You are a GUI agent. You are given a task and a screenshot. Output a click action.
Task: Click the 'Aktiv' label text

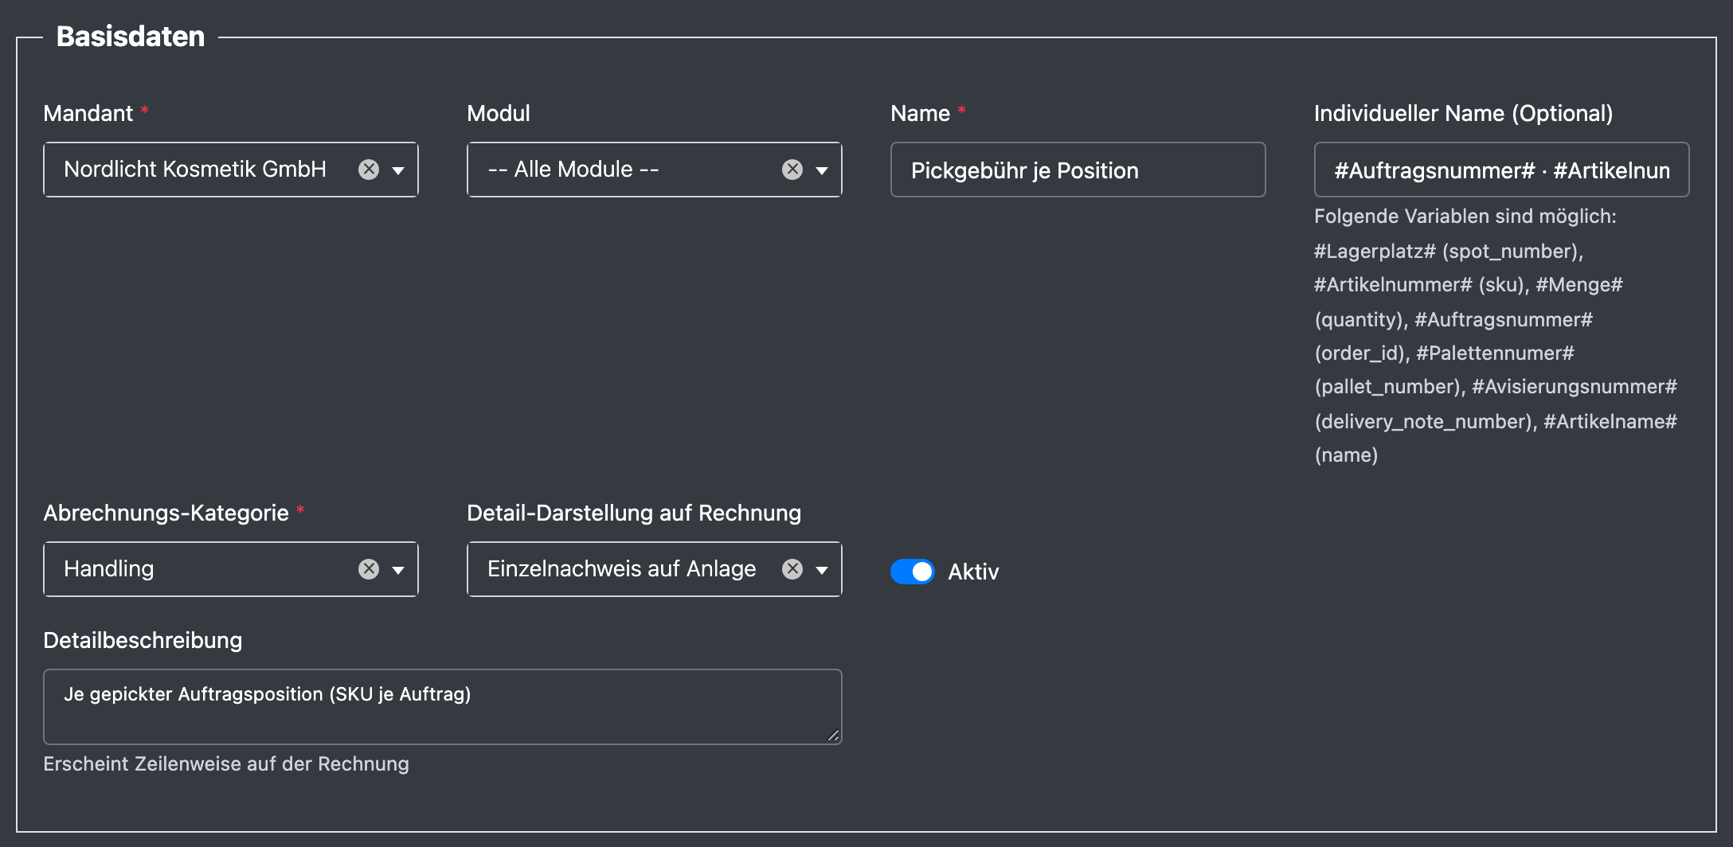coord(973,572)
